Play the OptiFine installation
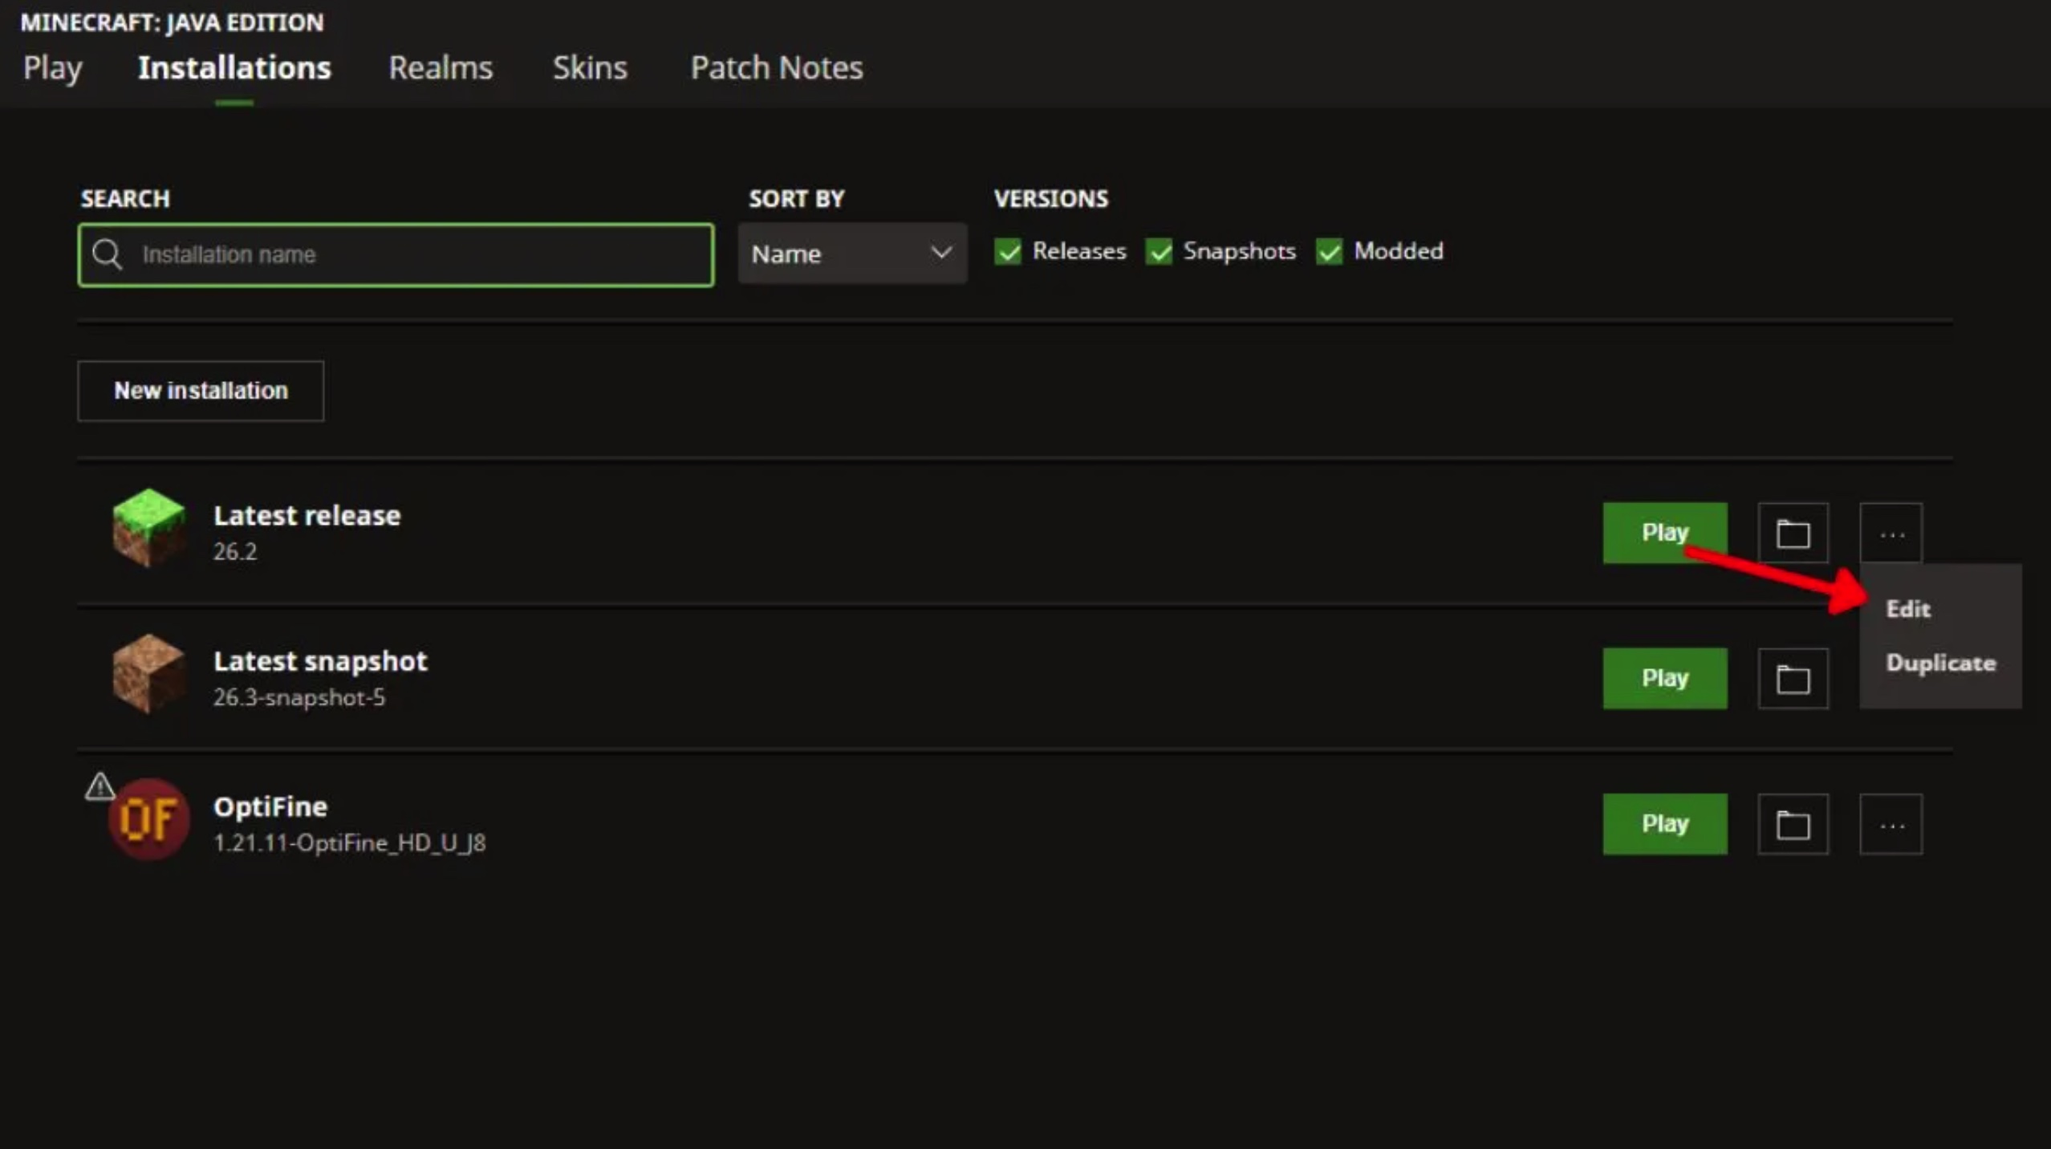 [x=1665, y=824]
